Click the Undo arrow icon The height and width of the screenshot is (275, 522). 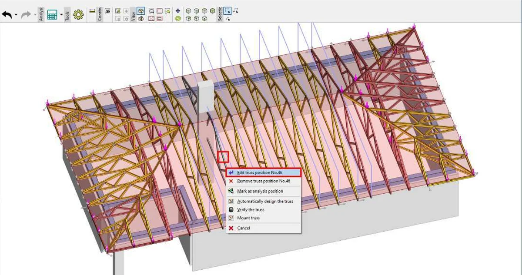click(x=7, y=15)
